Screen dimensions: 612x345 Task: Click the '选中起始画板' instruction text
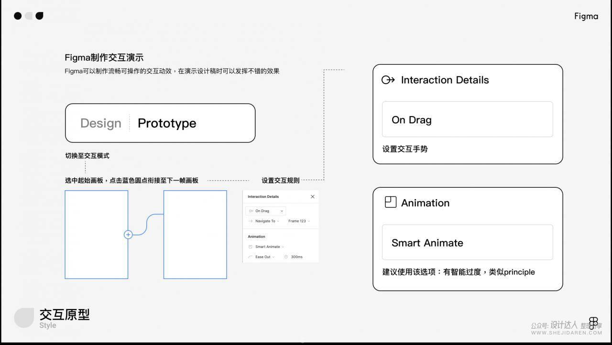click(131, 181)
